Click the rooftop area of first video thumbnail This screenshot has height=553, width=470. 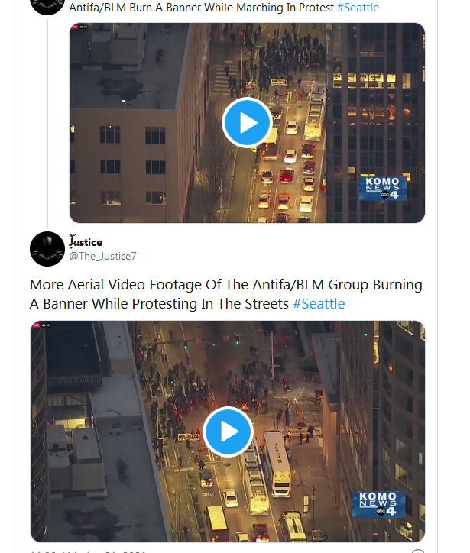127,65
